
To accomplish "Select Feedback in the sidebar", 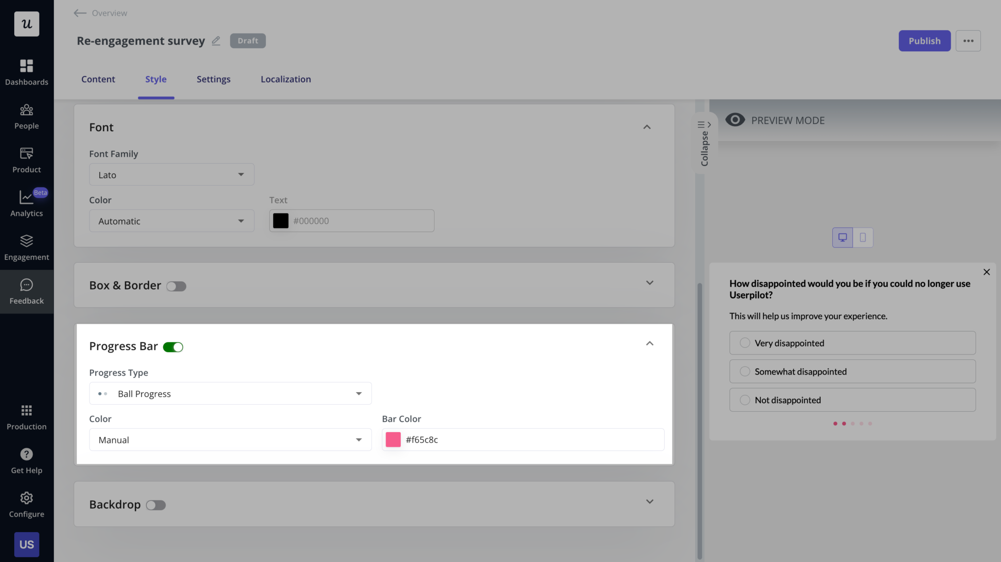I will 27,291.
